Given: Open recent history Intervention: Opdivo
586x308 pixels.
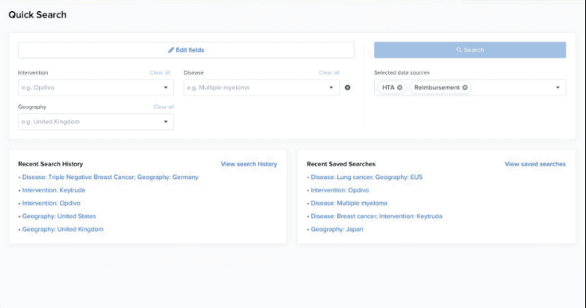Looking at the screenshot, I should point(51,203).
